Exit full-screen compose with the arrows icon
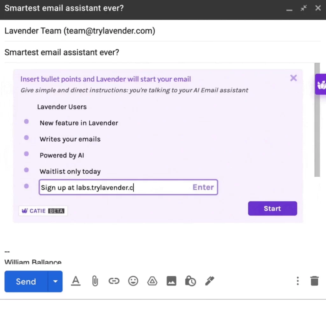This screenshot has width=326, height=309. [303, 8]
